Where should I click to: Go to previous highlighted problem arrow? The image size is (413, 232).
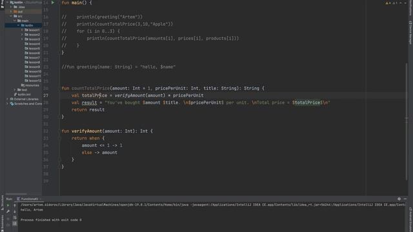(401, 3)
